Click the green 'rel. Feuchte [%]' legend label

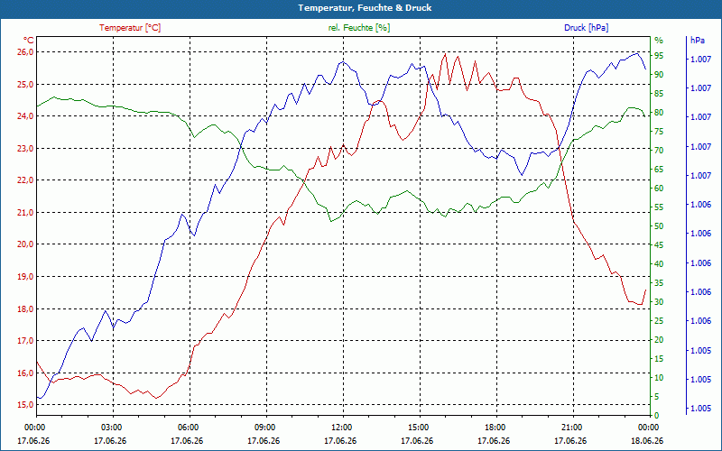358,28
